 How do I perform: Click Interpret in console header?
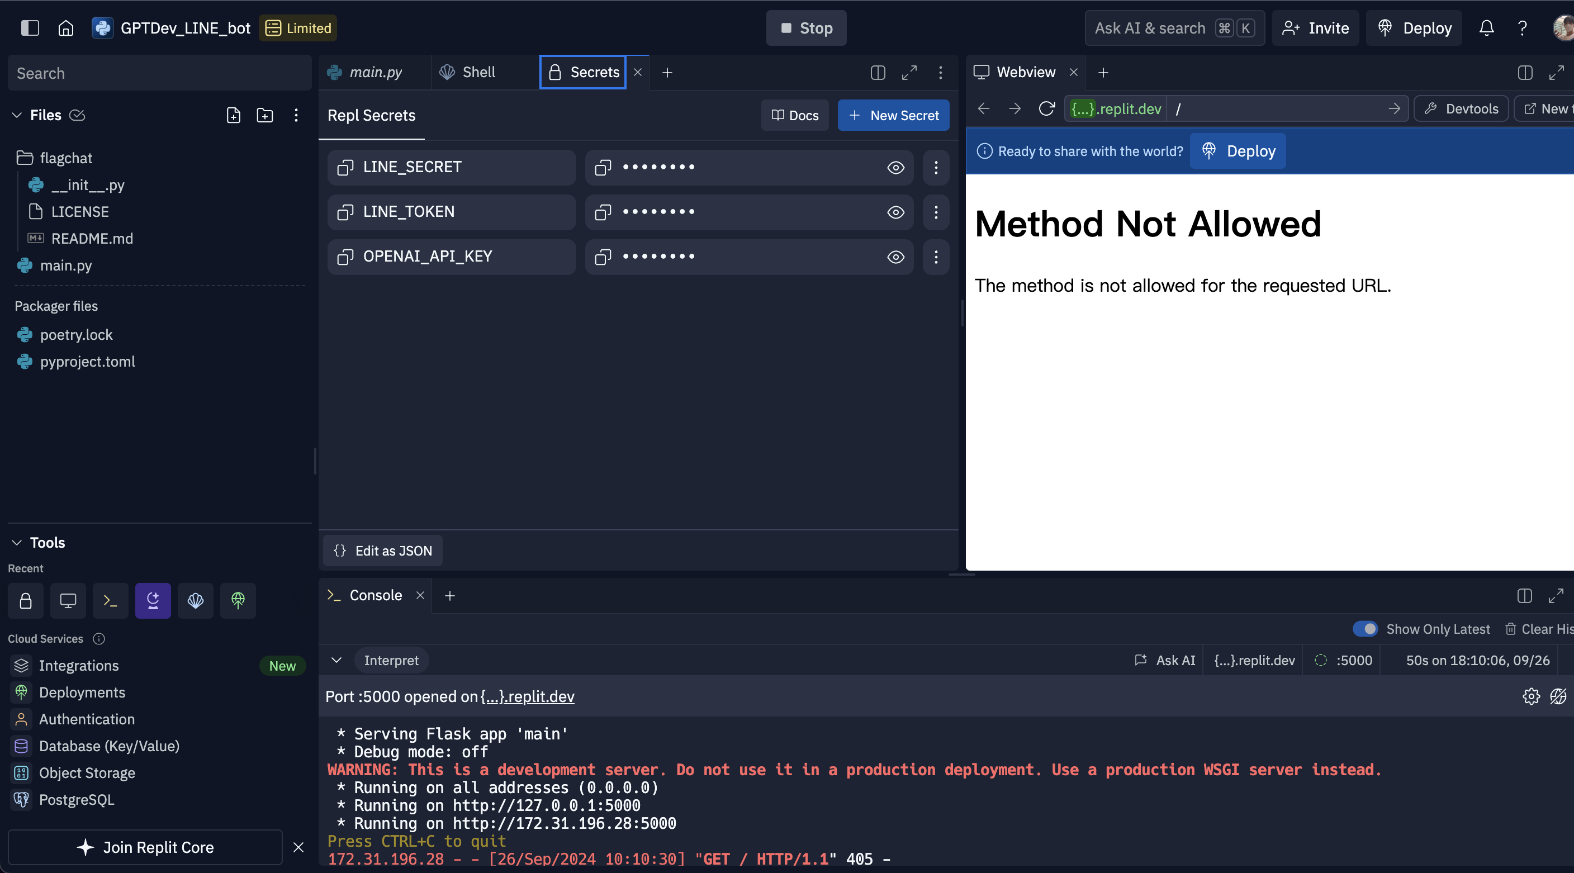(x=391, y=661)
